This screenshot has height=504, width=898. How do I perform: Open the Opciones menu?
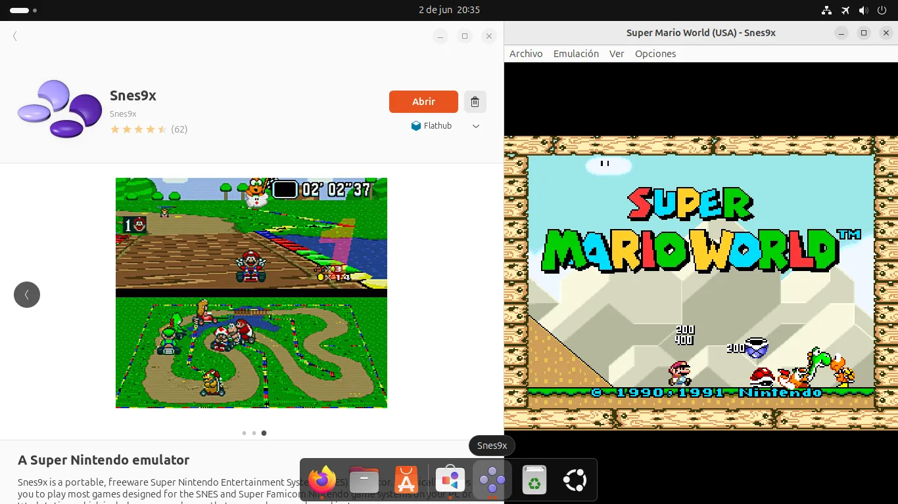655,54
